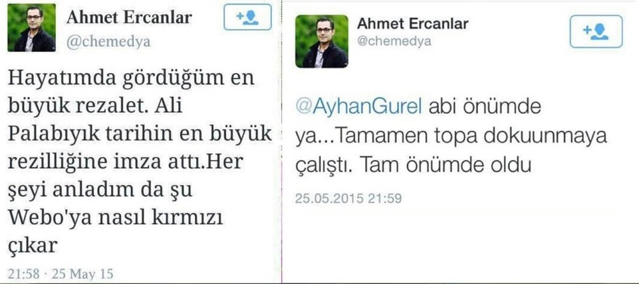The height and width of the screenshot is (284, 639).
Task: Click the name 'Palabıyık' in tweet text
Action: click(x=55, y=135)
